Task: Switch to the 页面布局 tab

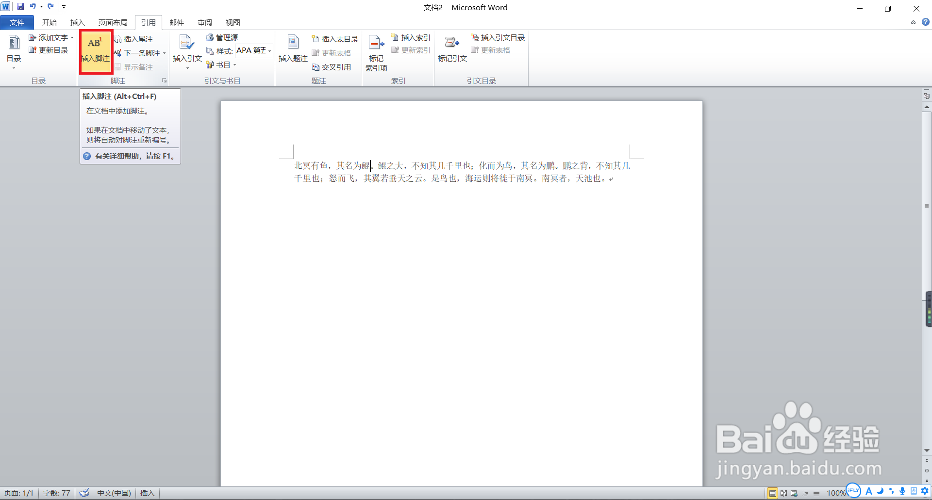Action: pyautogui.click(x=113, y=22)
